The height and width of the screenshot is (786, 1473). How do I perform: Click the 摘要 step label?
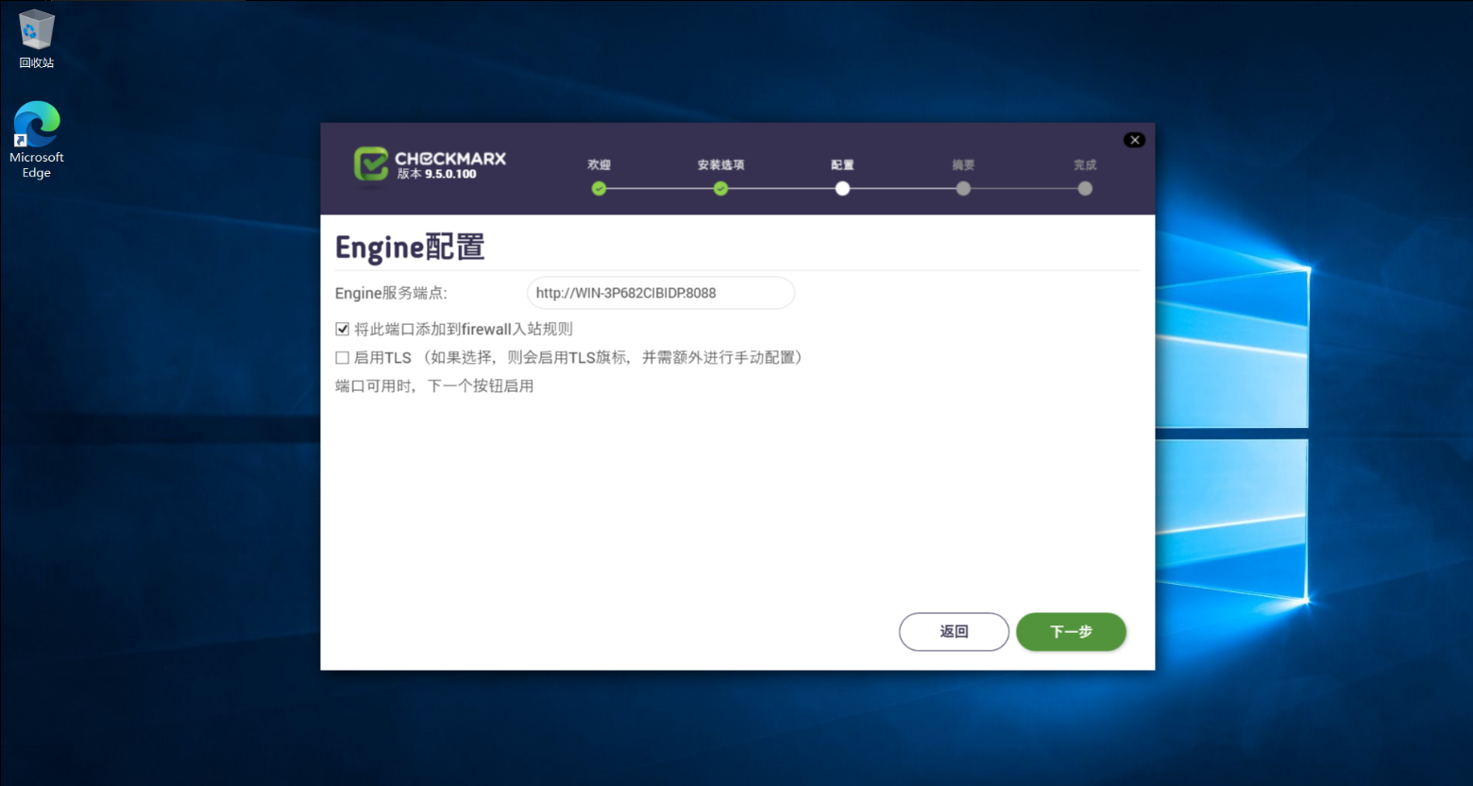click(x=963, y=164)
